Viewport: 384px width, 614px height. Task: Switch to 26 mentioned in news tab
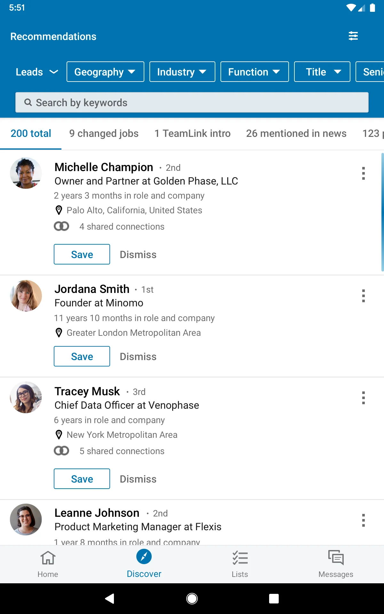click(x=296, y=133)
